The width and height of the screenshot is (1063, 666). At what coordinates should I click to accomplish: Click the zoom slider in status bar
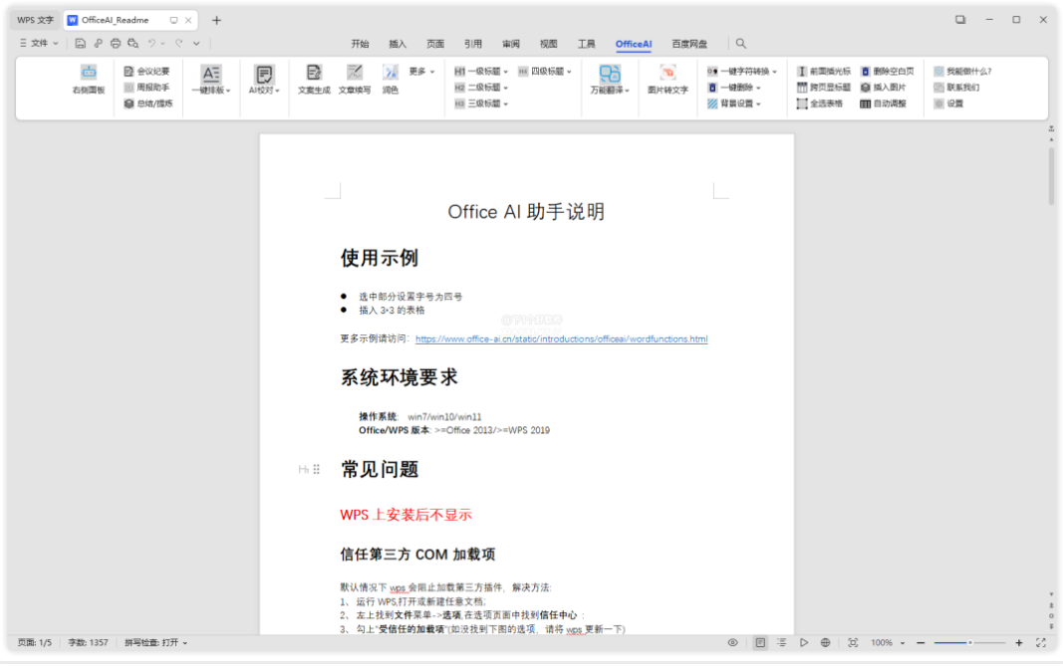coord(968,643)
